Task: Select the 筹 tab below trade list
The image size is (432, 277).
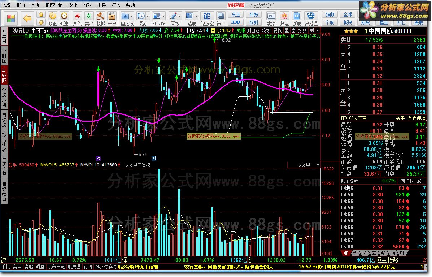Action: [x=374, y=253]
